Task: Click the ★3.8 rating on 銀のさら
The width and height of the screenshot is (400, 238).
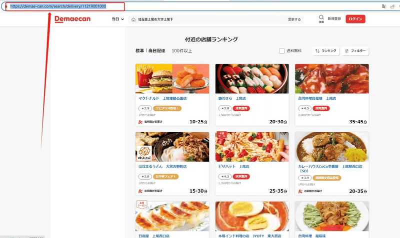Action: (225, 108)
